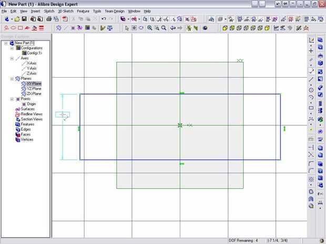Click the plain magnifier zoom icon

point(164,28)
